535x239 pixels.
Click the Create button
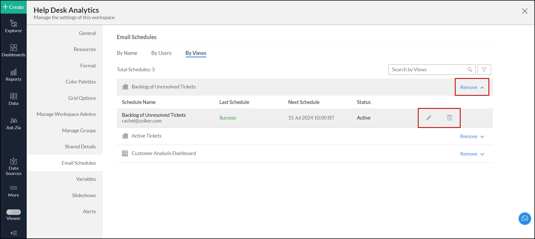[13, 7]
